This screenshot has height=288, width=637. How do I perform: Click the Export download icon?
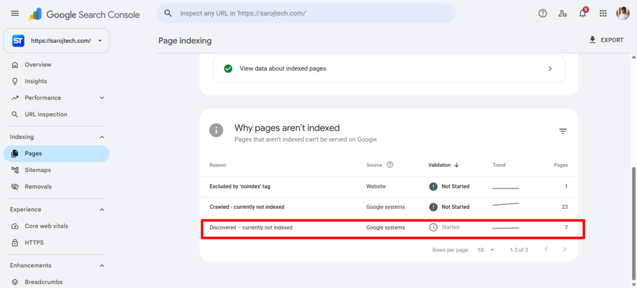pyautogui.click(x=592, y=40)
